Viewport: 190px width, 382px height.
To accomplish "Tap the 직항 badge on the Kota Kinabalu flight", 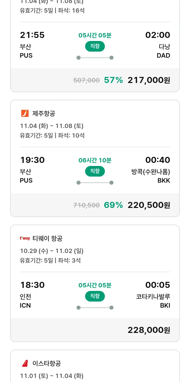I will (95, 296).
